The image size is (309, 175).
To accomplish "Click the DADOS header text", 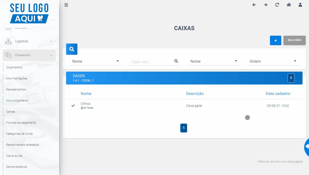I will (79, 76).
